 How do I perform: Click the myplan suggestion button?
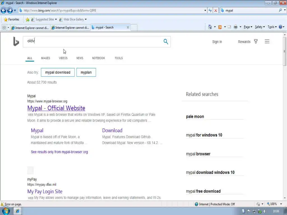(86, 73)
